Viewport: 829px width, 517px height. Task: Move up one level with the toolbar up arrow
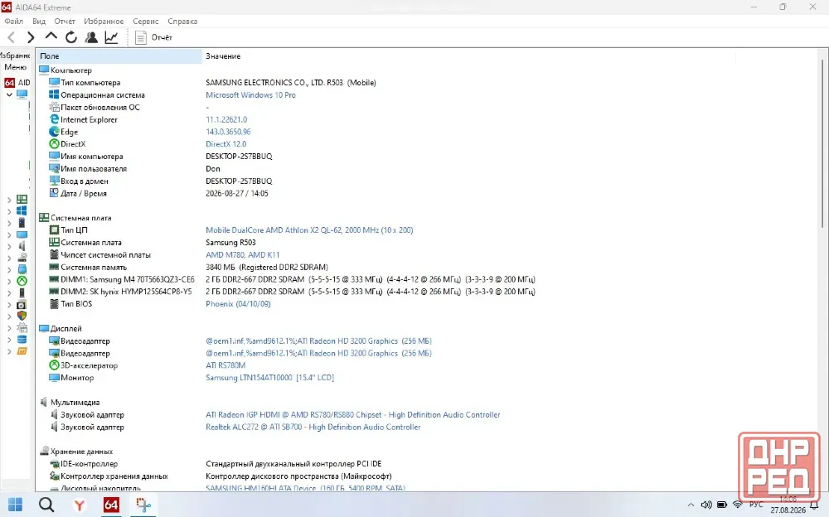click(x=51, y=36)
